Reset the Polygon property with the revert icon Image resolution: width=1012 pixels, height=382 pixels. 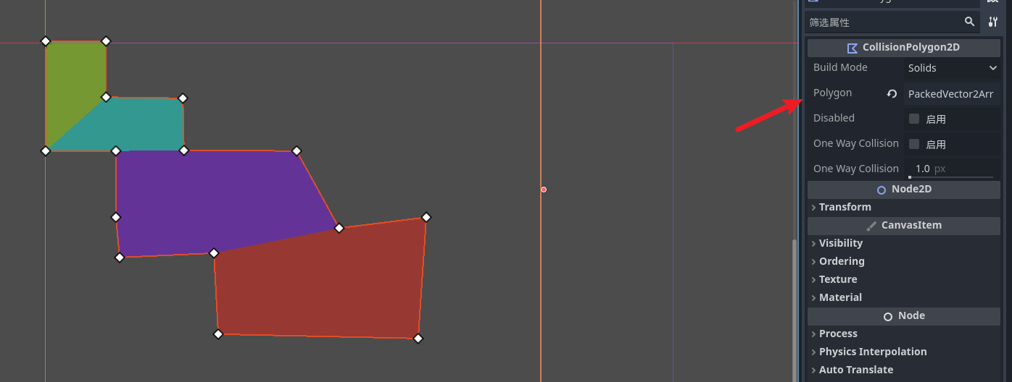click(x=892, y=94)
